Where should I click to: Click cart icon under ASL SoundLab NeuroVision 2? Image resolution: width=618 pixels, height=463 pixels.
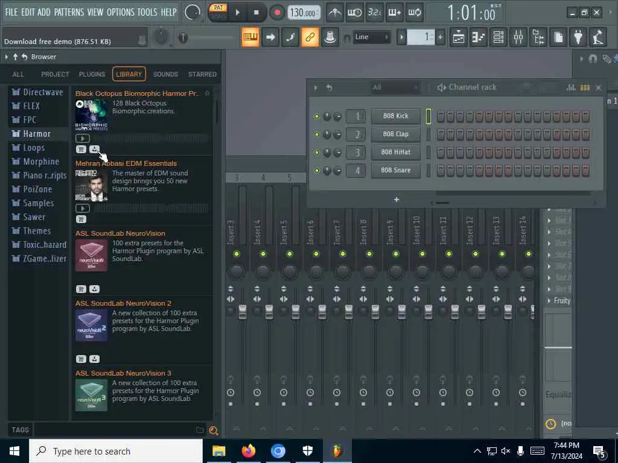(81, 359)
